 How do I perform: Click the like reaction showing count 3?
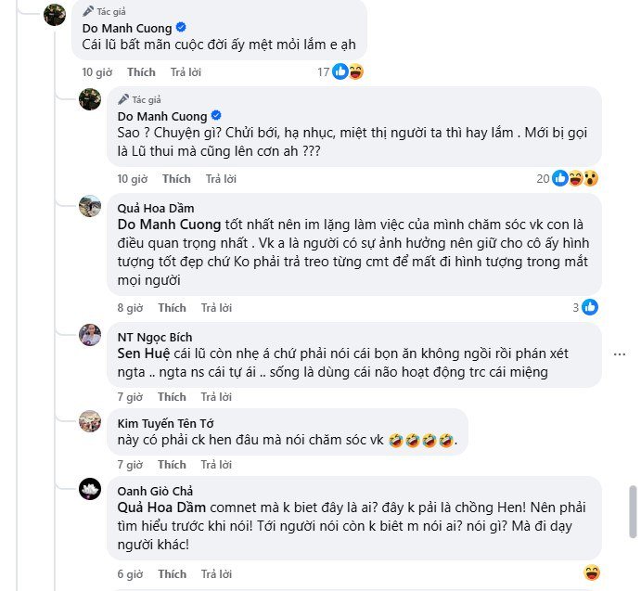590,307
